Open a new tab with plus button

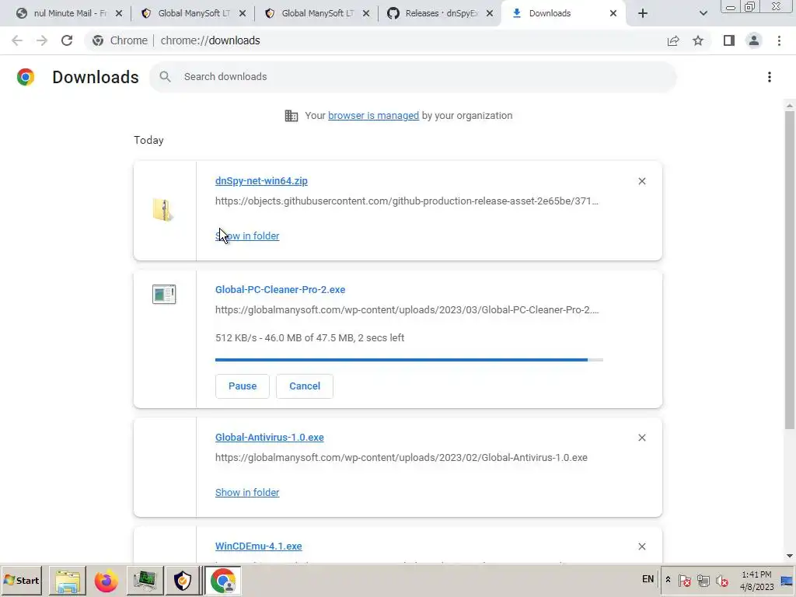tap(643, 13)
